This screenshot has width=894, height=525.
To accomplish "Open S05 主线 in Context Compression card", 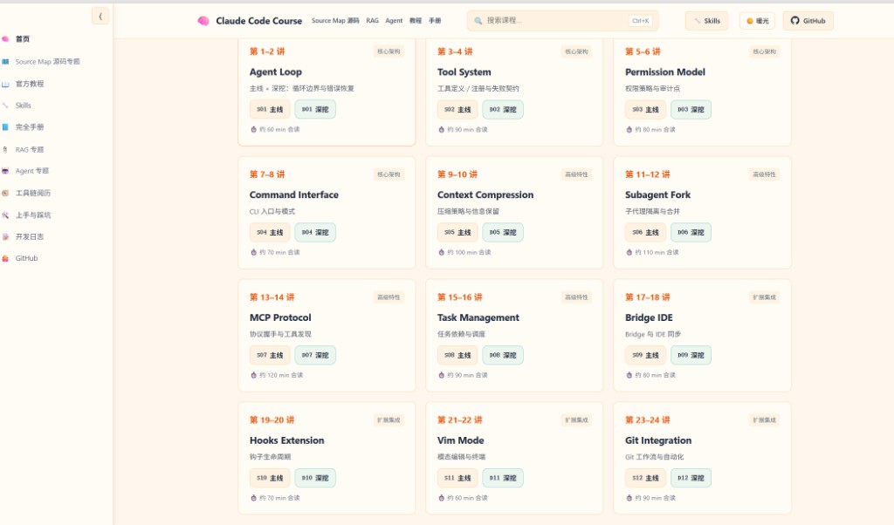I will 457,232.
